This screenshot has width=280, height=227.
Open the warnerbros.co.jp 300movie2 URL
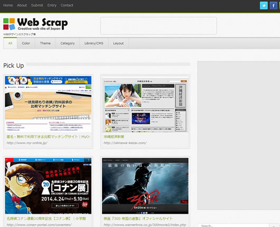pos(145,225)
